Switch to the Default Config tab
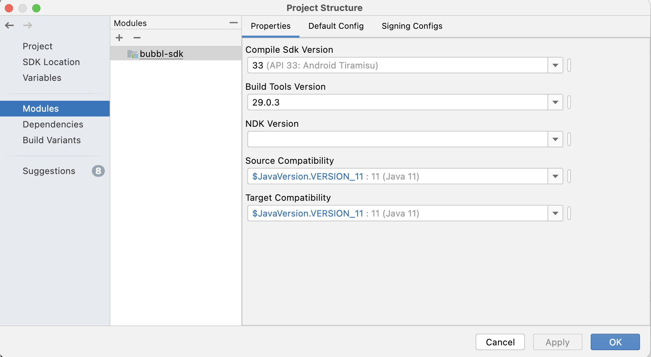Viewport: 651px width, 357px height. 336,26
